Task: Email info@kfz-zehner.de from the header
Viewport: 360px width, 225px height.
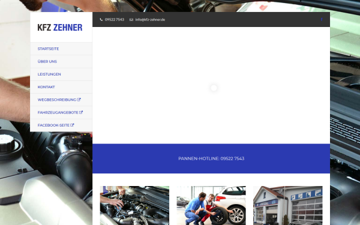Action: [150, 20]
